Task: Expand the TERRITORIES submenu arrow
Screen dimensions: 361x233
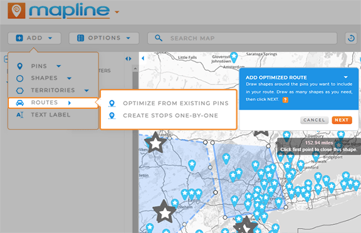Action: point(86,91)
